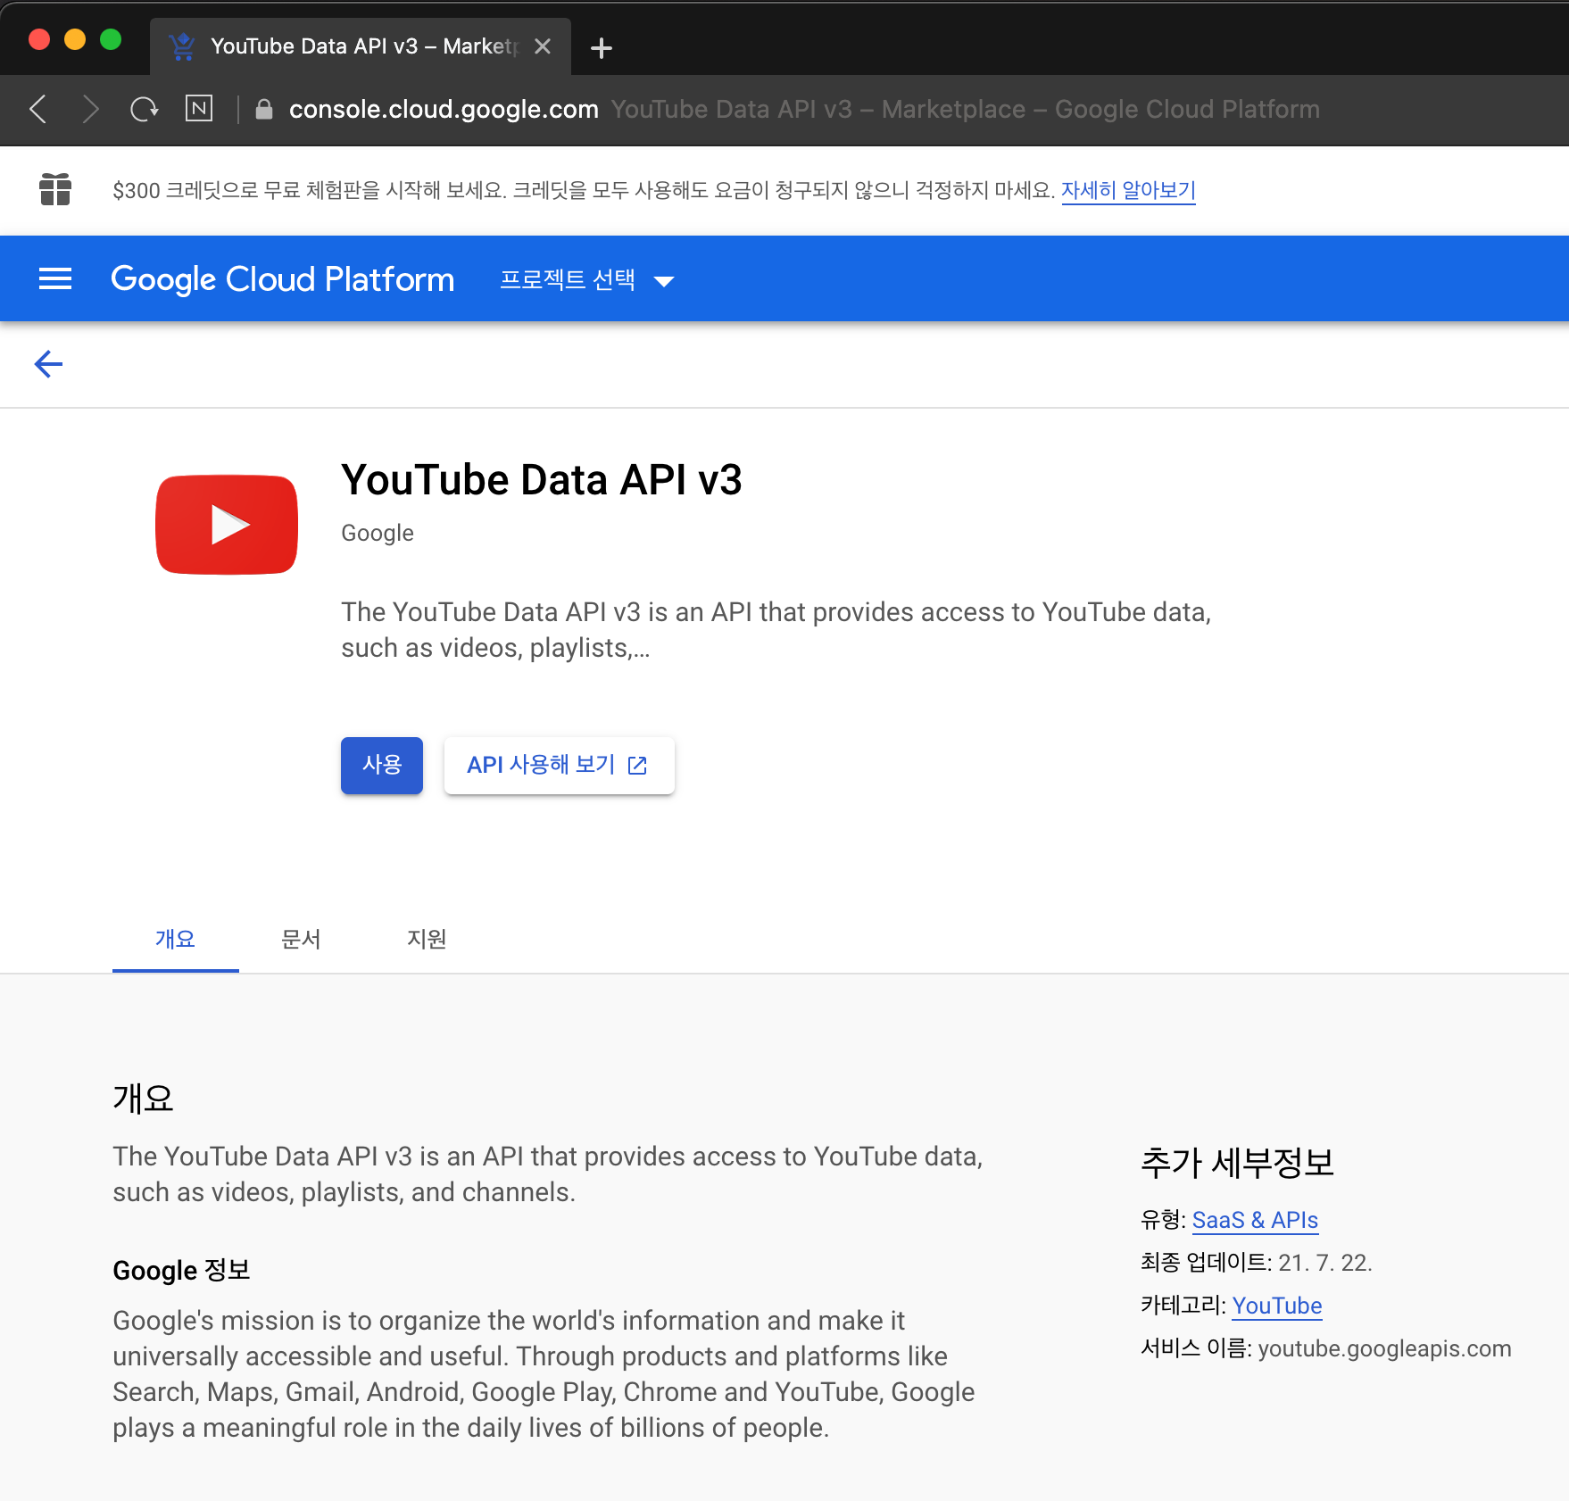
Task: Click the 추가 세부정보 heading
Action: pos(1237,1163)
